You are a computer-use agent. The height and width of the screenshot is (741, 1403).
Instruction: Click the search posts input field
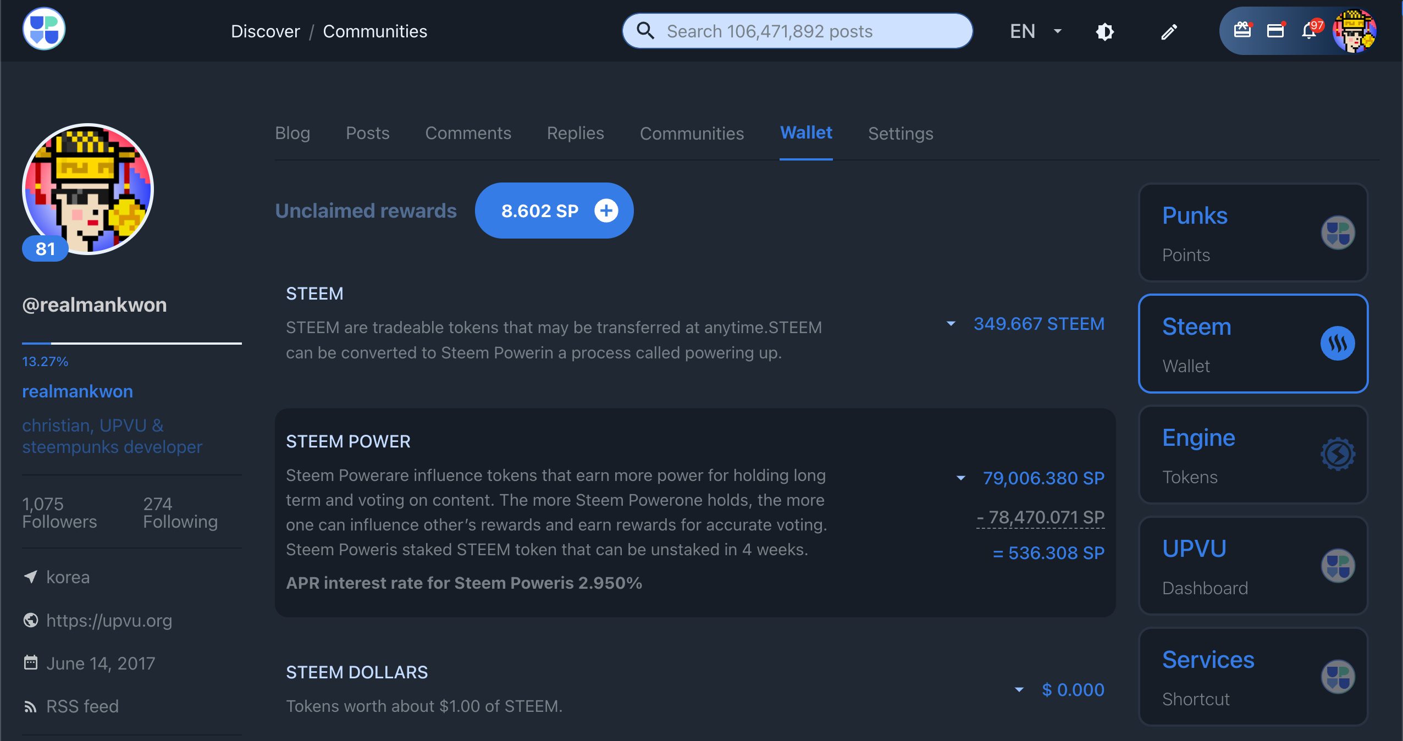click(x=797, y=31)
